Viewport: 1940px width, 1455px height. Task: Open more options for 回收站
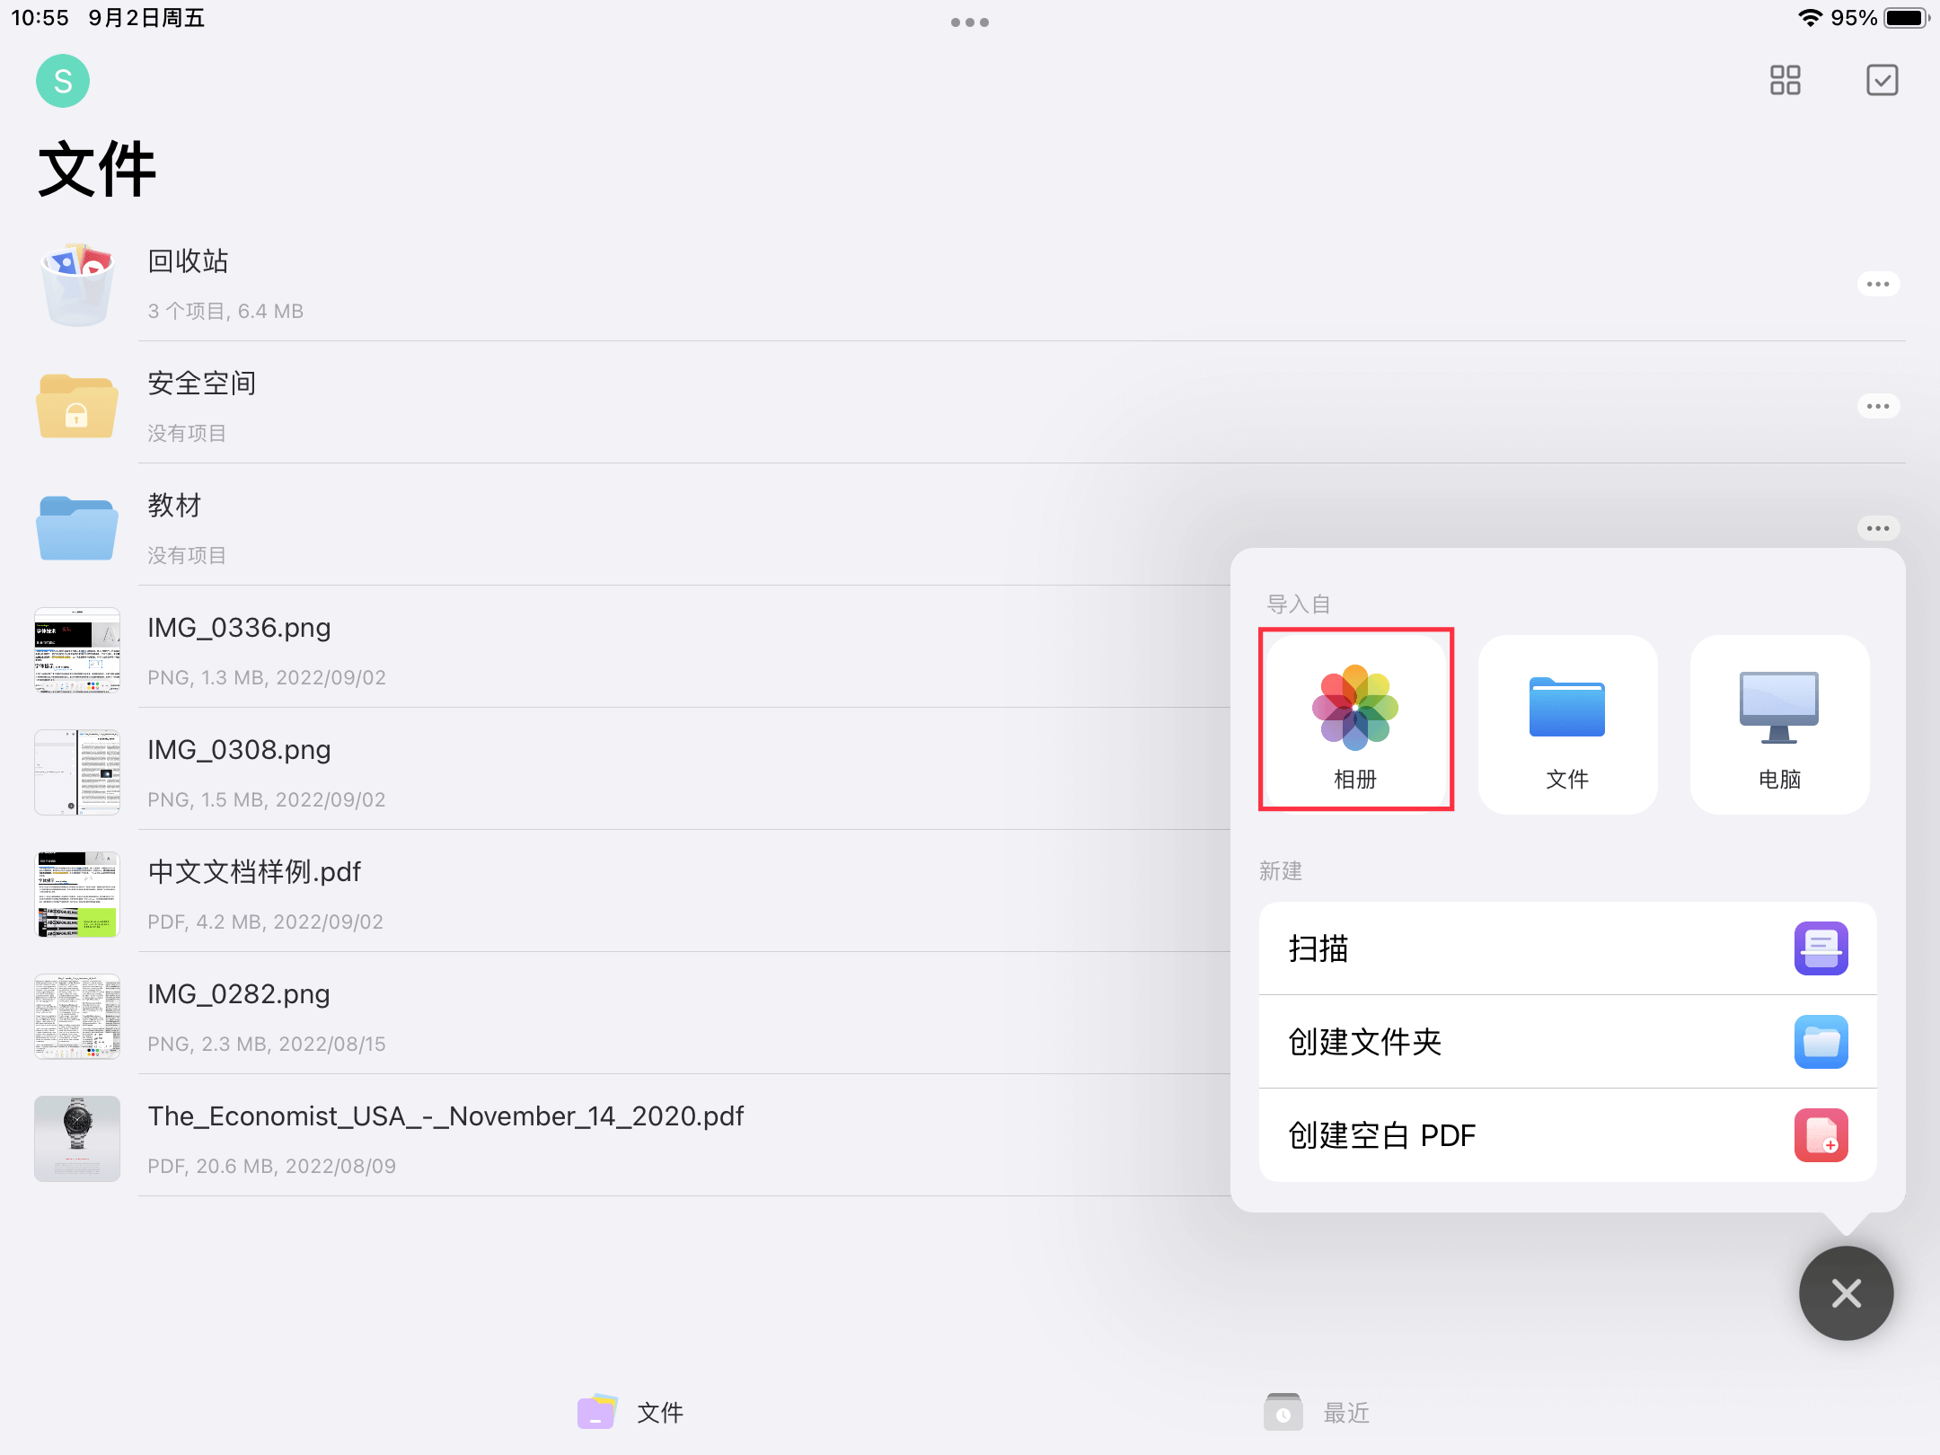[1878, 284]
